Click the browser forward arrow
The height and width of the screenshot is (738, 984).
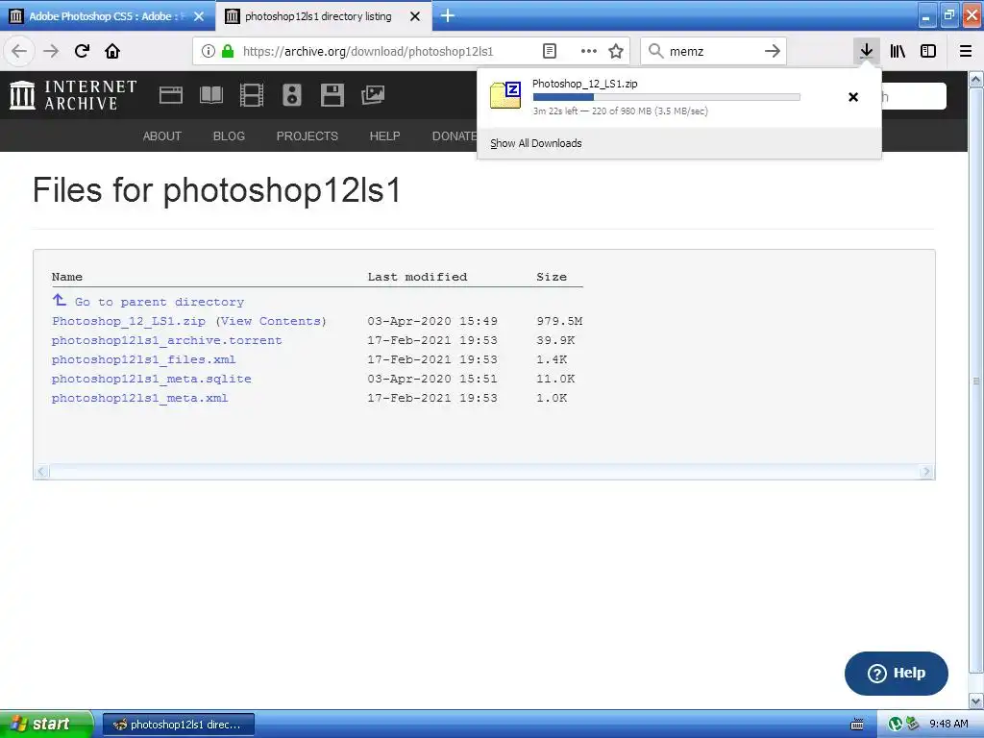point(51,51)
